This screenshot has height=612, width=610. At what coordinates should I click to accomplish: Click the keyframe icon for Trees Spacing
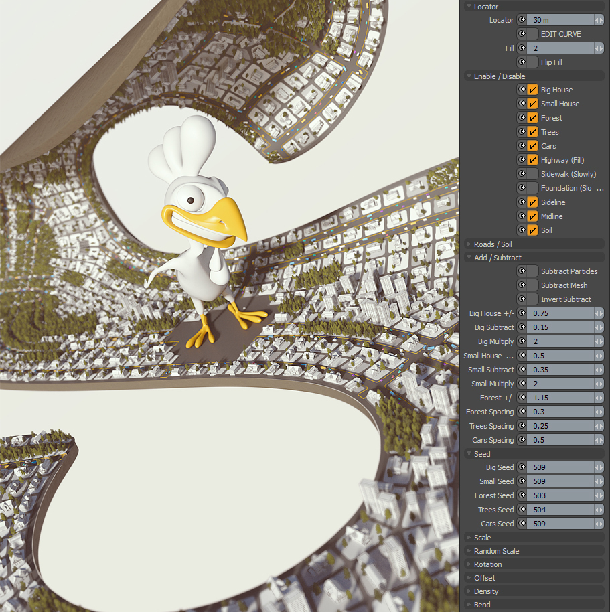tap(522, 426)
